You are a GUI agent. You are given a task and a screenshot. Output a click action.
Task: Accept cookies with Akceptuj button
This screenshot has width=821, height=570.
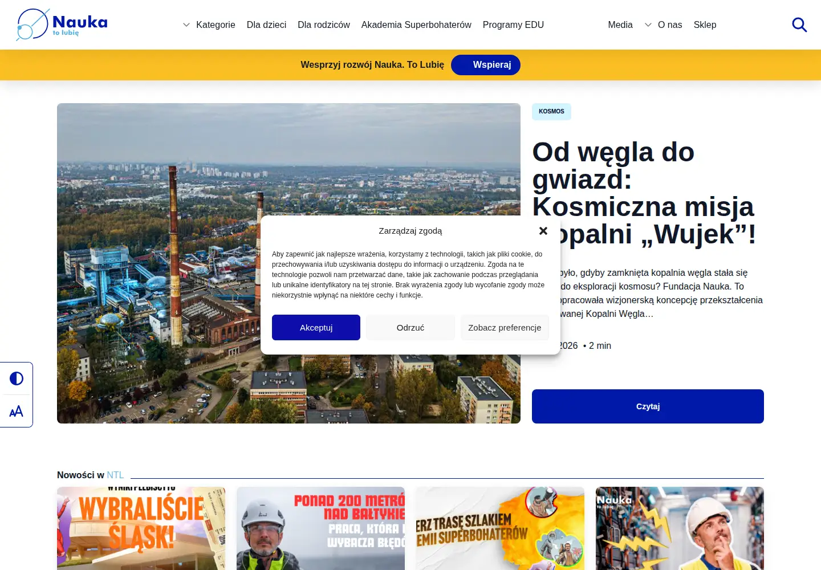click(316, 327)
